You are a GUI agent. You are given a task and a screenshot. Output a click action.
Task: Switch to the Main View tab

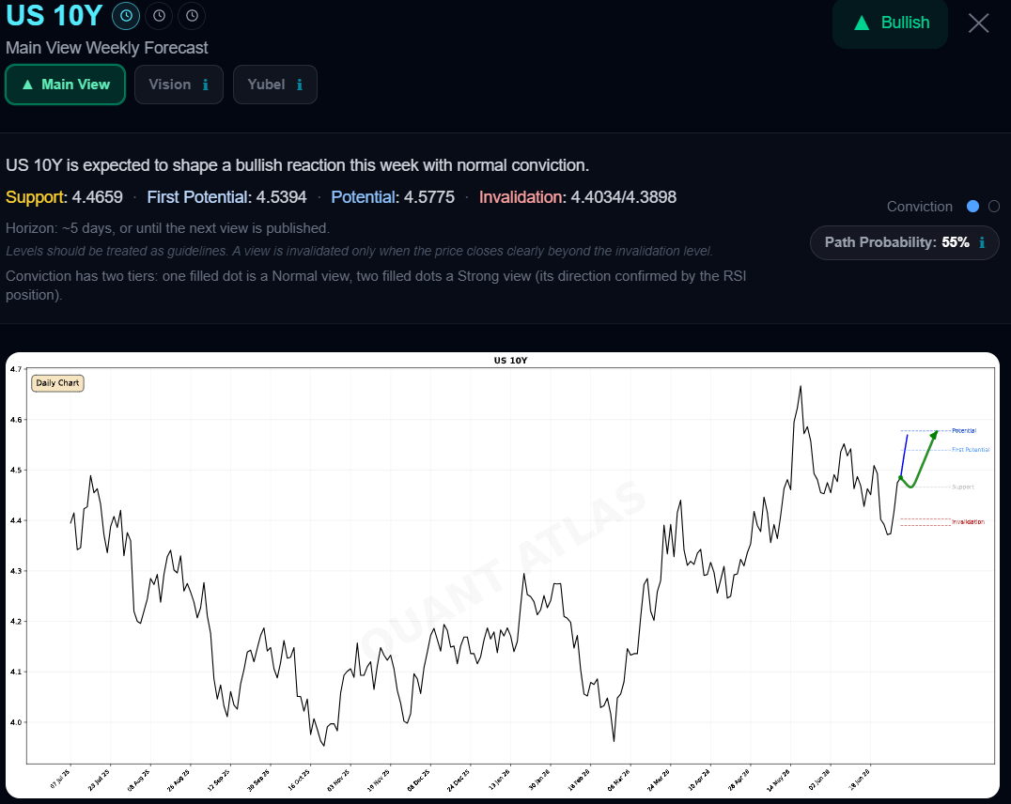pyautogui.click(x=65, y=85)
